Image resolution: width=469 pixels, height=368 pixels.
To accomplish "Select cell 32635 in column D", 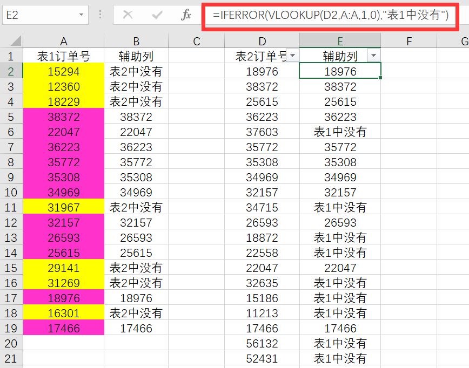I will [x=262, y=283].
